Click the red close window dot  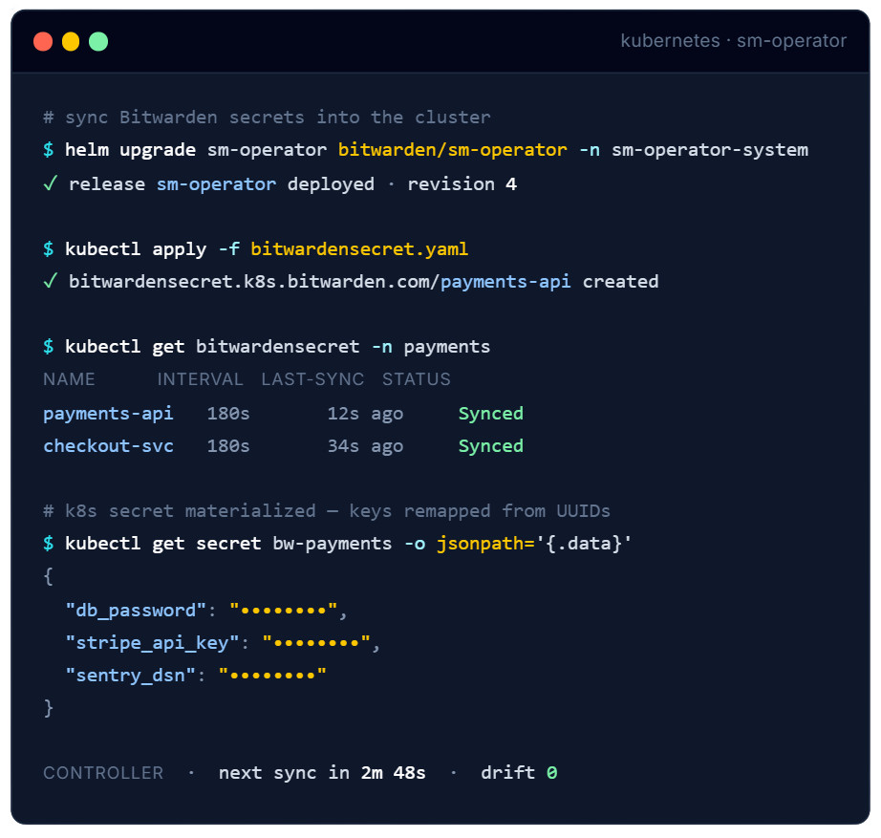43,42
